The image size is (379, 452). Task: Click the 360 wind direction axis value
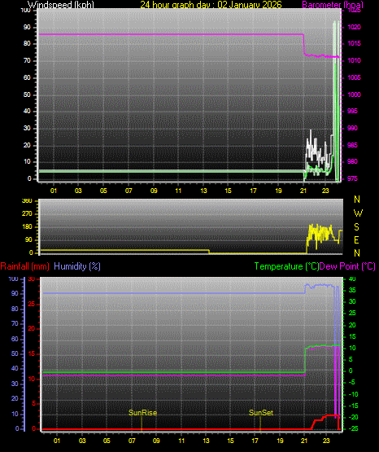(27, 201)
